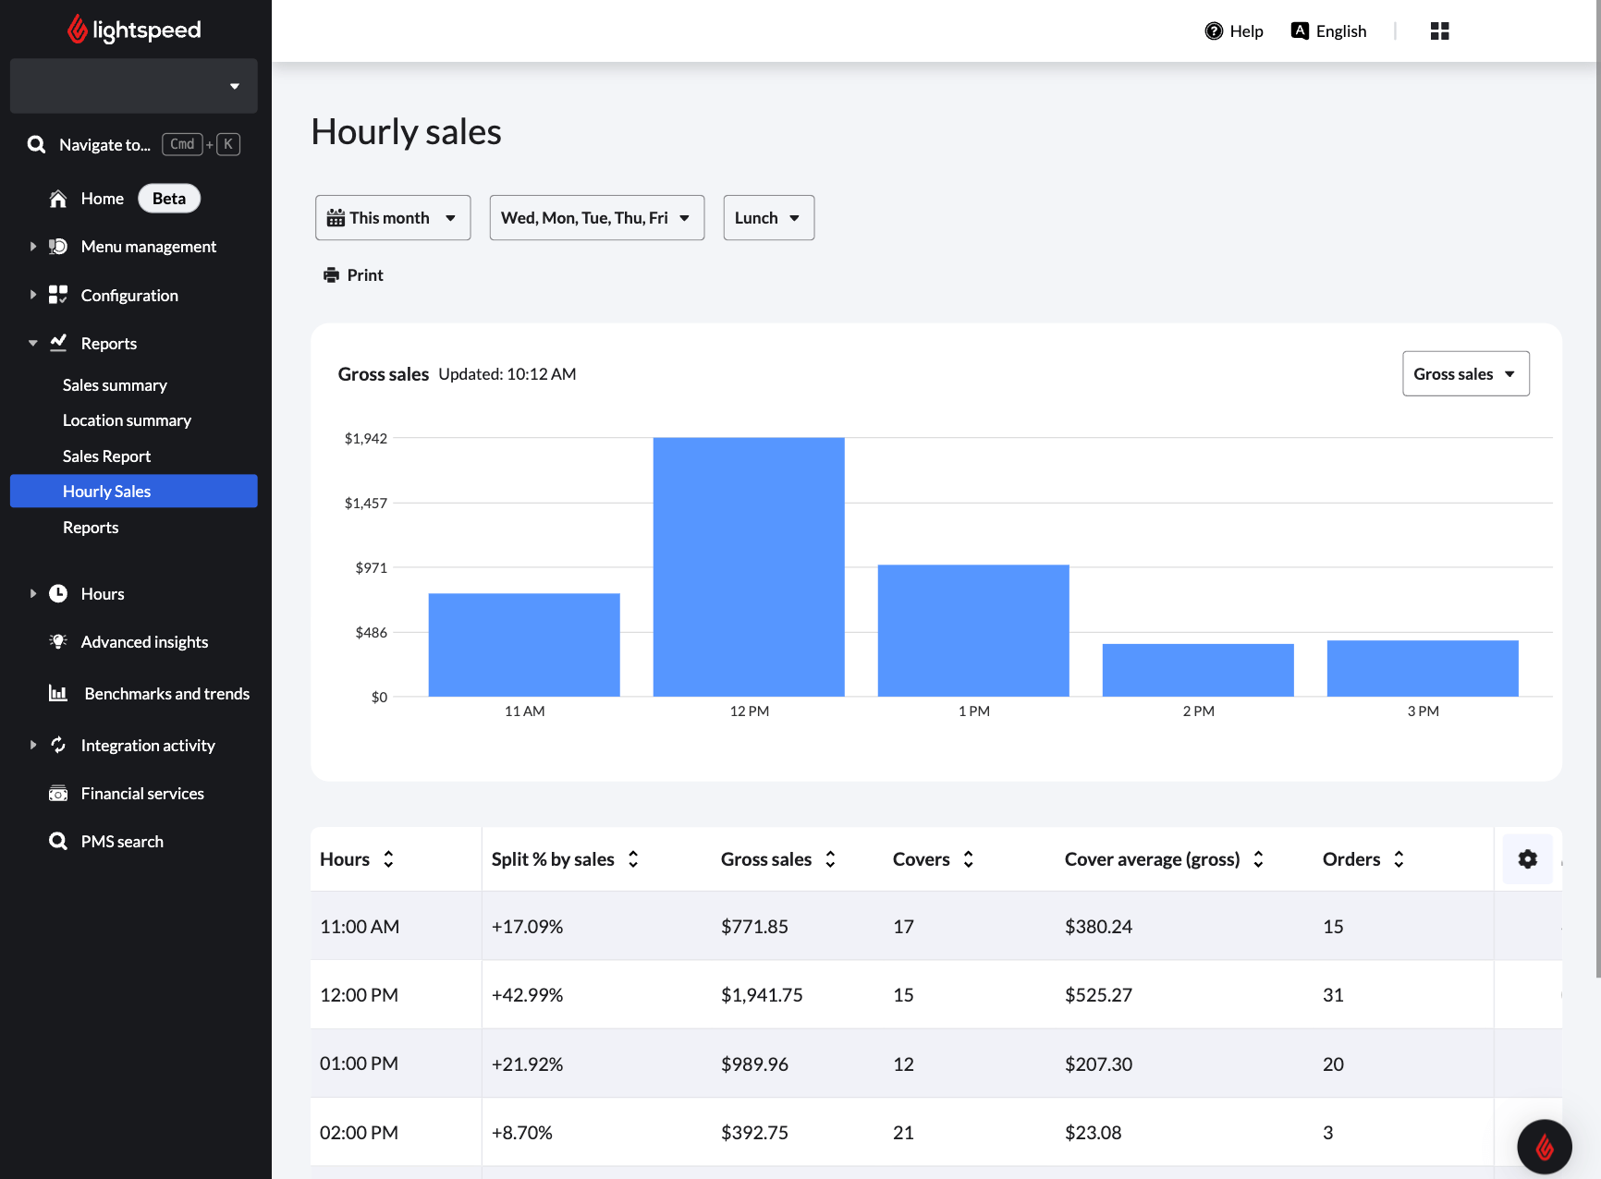1601x1179 pixels.
Task: Open the Lightspeed chat bubble icon
Action: [x=1544, y=1147]
